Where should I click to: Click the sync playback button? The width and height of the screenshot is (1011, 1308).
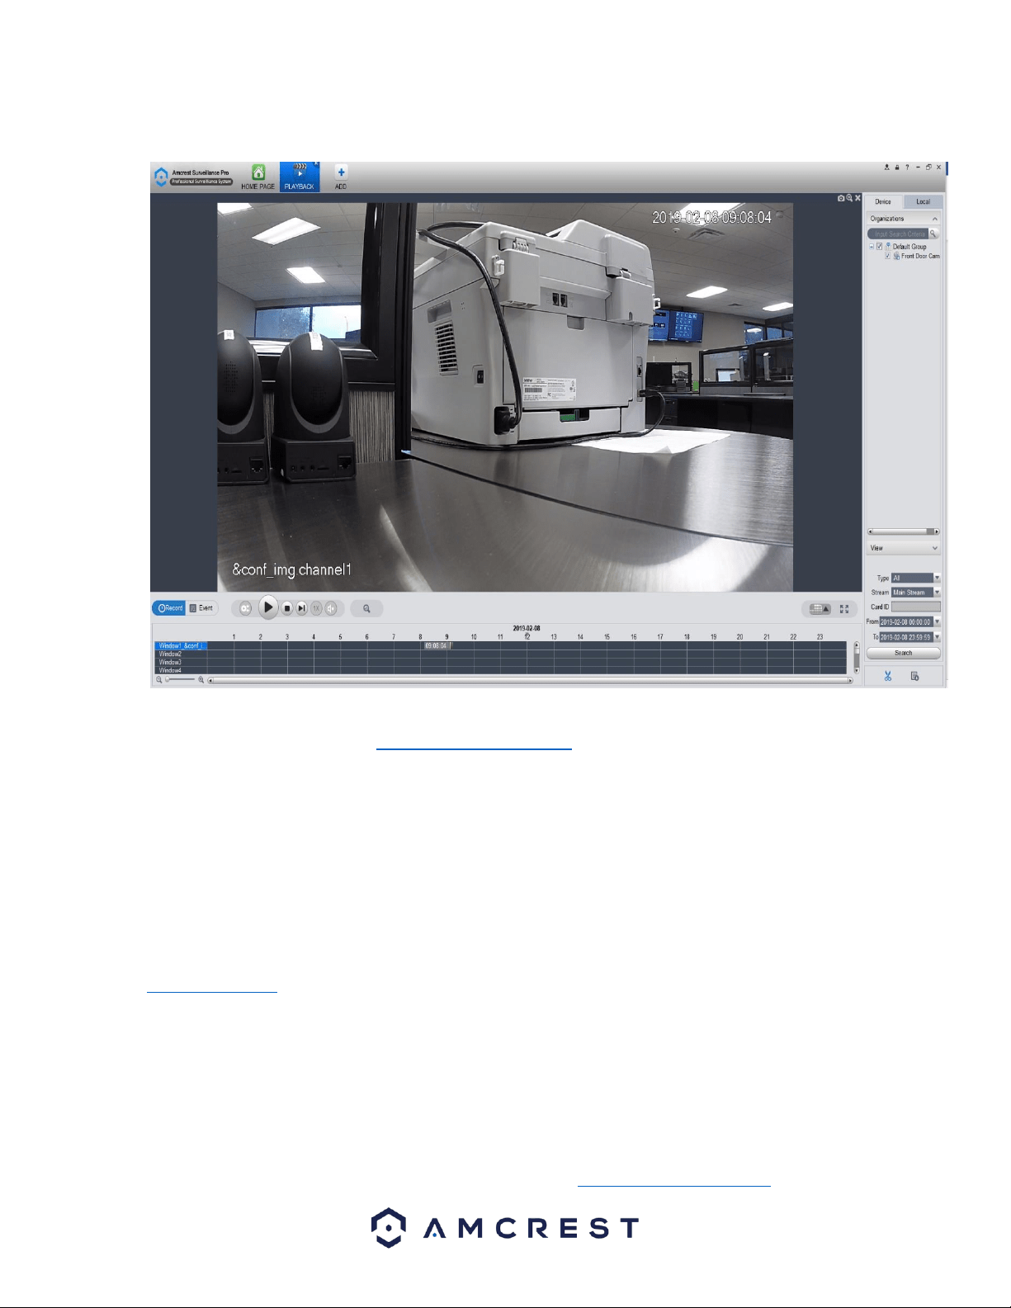click(x=244, y=608)
